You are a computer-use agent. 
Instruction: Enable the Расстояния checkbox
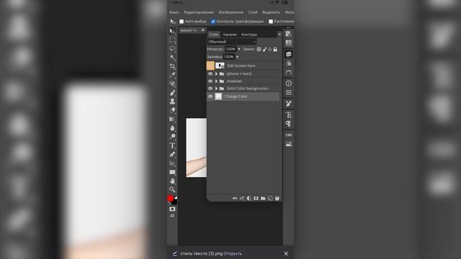click(271, 22)
